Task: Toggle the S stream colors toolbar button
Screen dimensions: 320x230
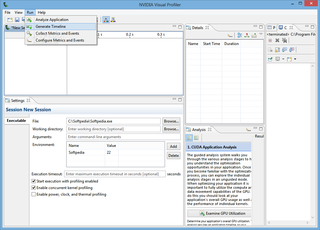Action: [113, 20]
